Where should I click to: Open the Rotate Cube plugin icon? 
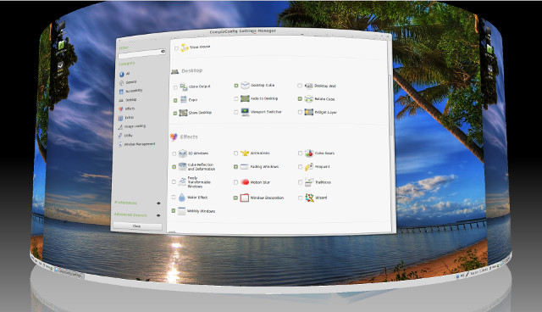pos(308,99)
